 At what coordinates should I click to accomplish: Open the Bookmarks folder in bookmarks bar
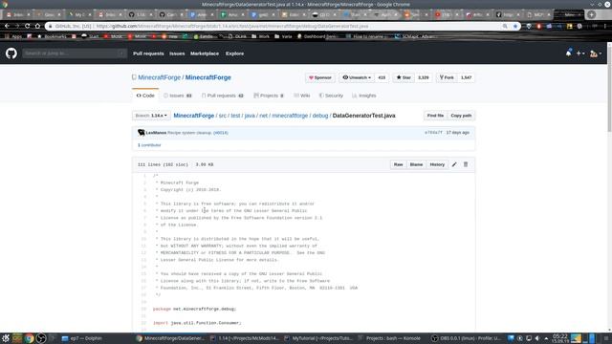(x=52, y=36)
